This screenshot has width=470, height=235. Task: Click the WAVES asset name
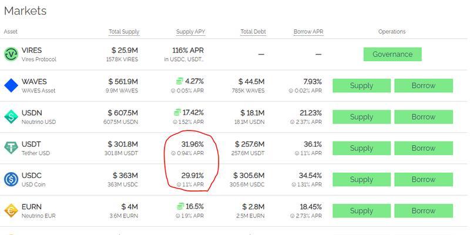pos(34,82)
